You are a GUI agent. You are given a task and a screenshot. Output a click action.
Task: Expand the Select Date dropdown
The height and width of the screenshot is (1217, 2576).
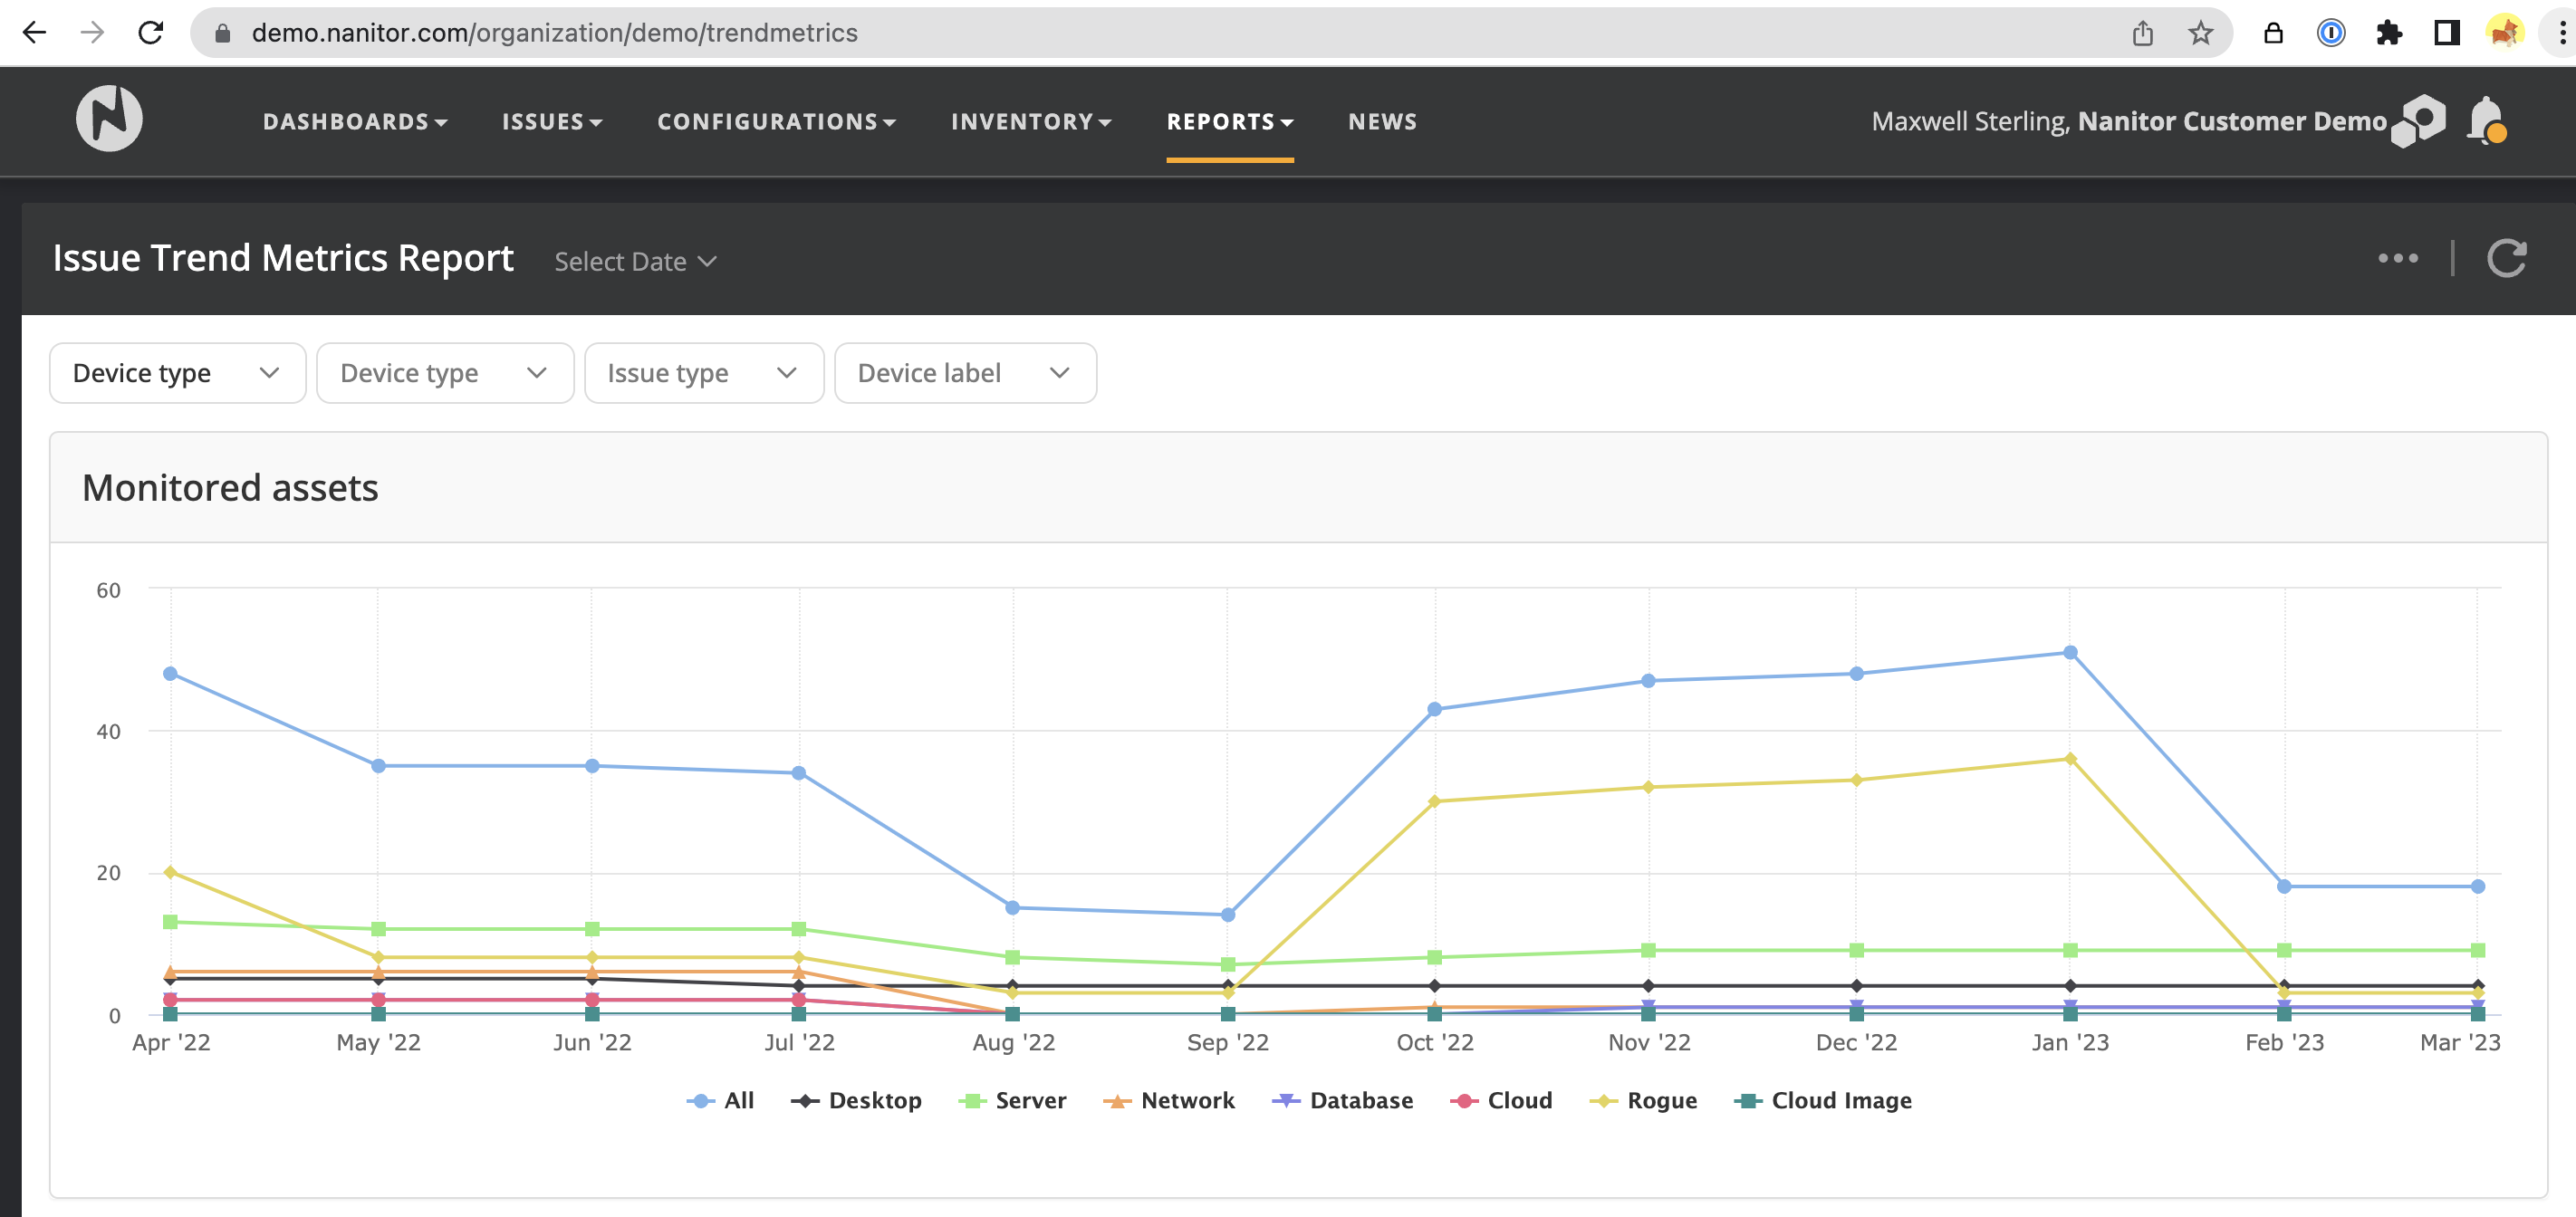click(x=635, y=262)
